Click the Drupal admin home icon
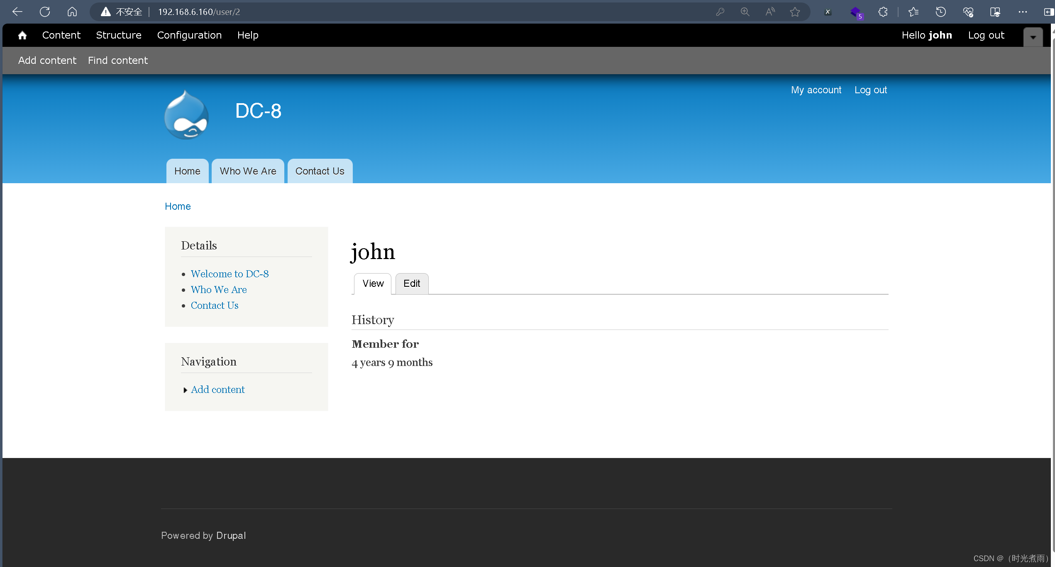This screenshot has height=567, width=1055. tap(22, 35)
